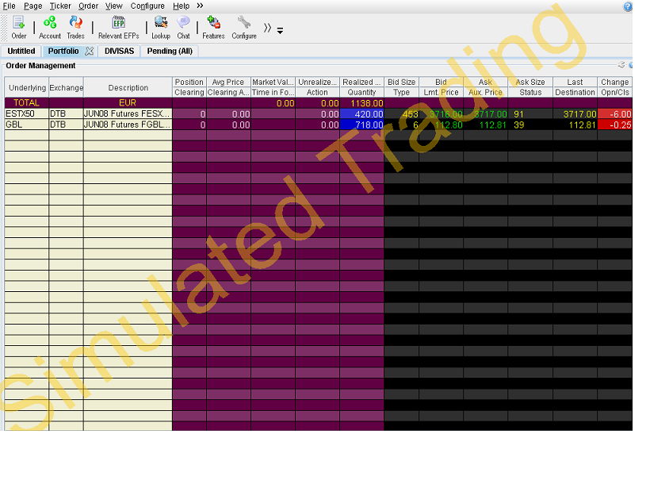Image resolution: width=650 pixels, height=488 pixels.
Task: Click ESTX50 ask price 3717.00
Action: (485, 113)
